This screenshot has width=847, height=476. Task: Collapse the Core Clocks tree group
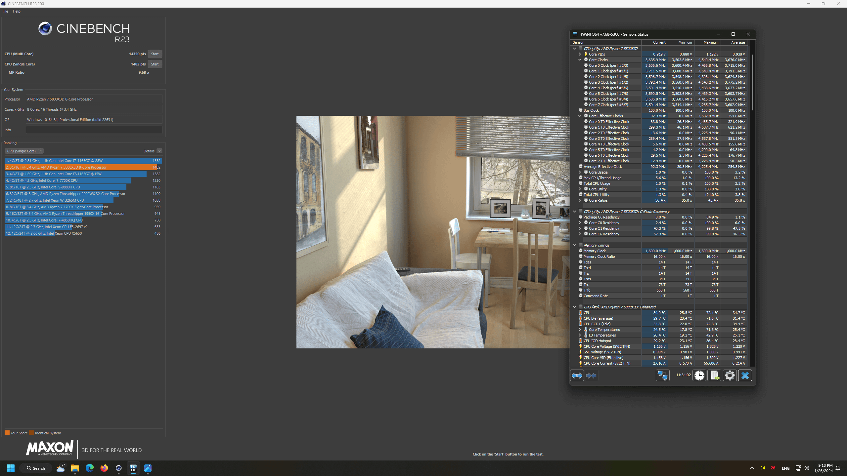(580, 60)
